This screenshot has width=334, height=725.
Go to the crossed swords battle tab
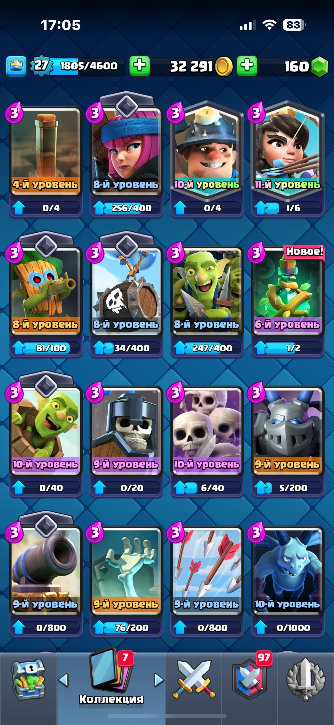coord(193,679)
